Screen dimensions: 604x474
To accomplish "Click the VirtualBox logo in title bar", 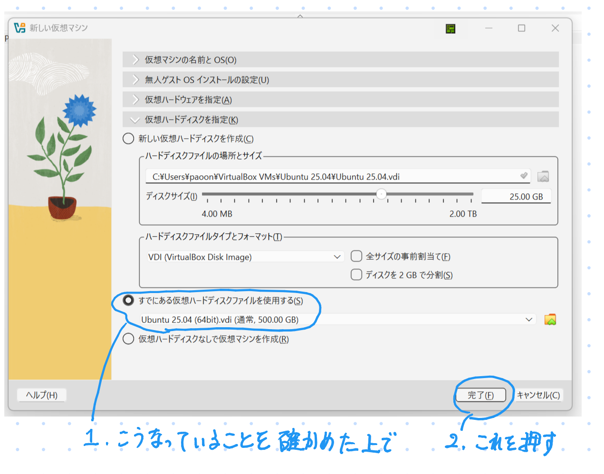I will pyautogui.click(x=19, y=28).
